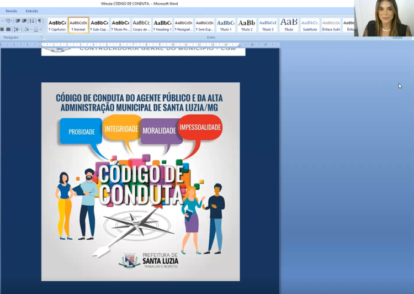The height and width of the screenshot is (294, 414).
Task: Pick the Ênfase Sutil style
Action: (331, 25)
